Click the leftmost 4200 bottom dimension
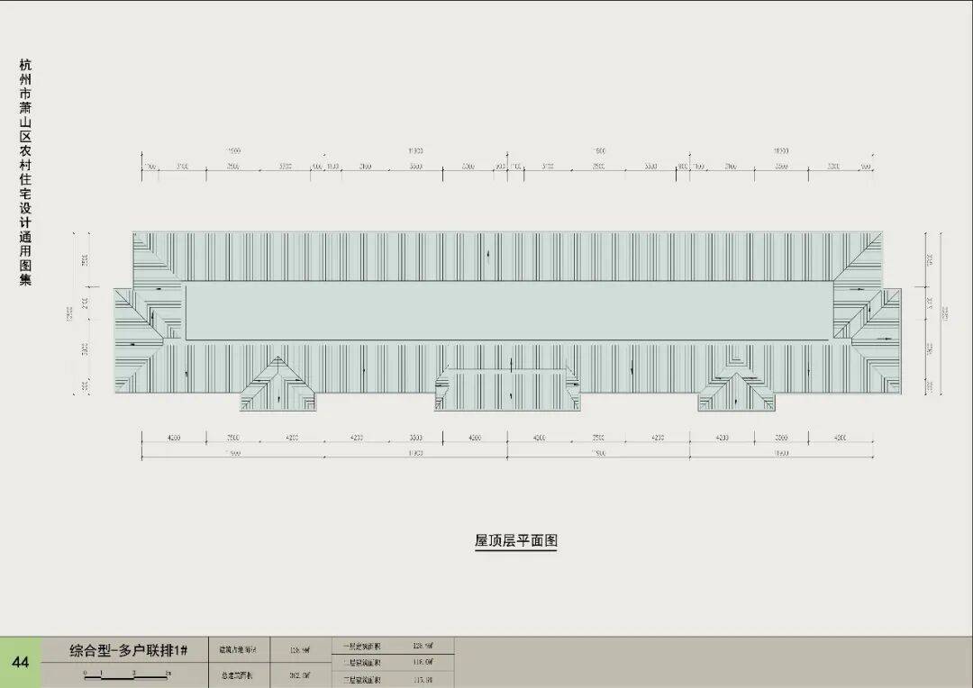The image size is (973, 688). [x=173, y=438]
